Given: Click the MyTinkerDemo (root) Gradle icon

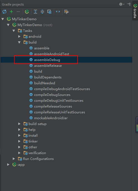Looking at the screenshot, I should 14,25.
